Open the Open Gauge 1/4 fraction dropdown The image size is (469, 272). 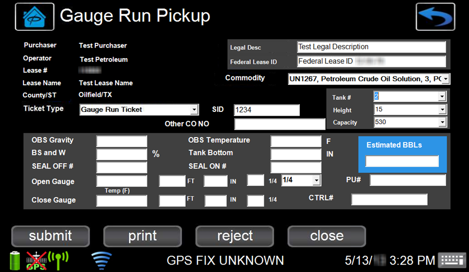[317, 180]
